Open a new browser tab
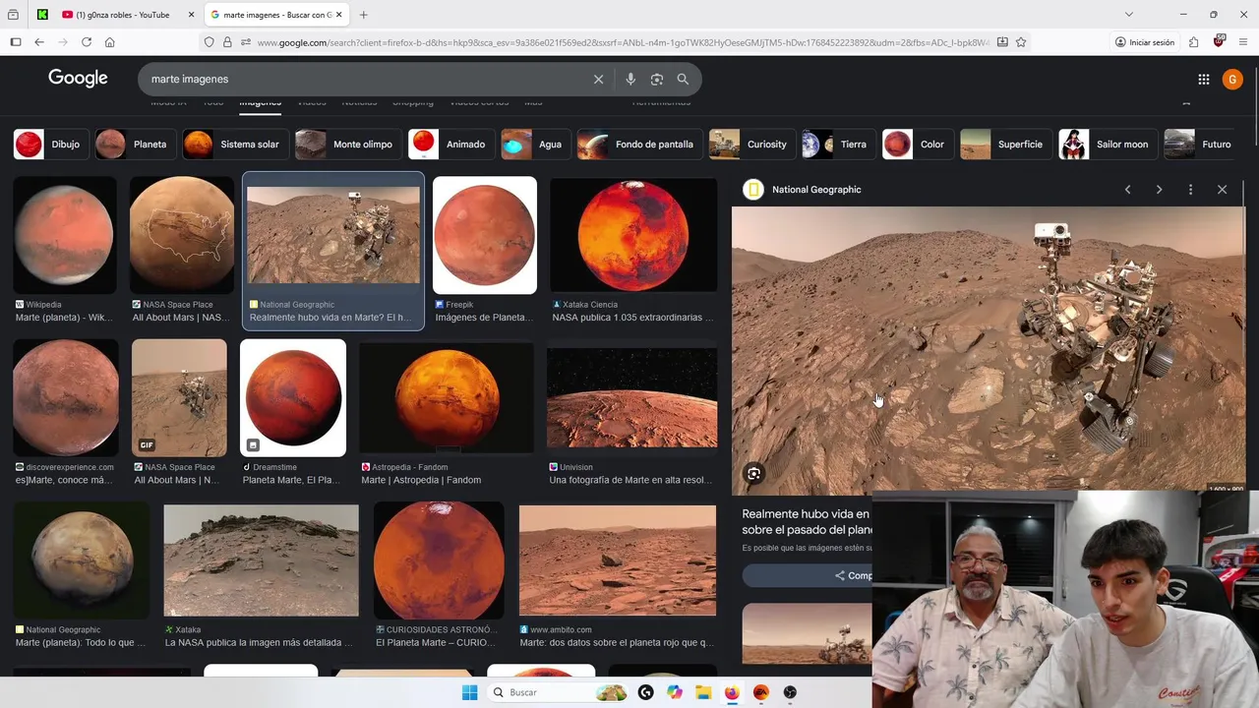 363,15
